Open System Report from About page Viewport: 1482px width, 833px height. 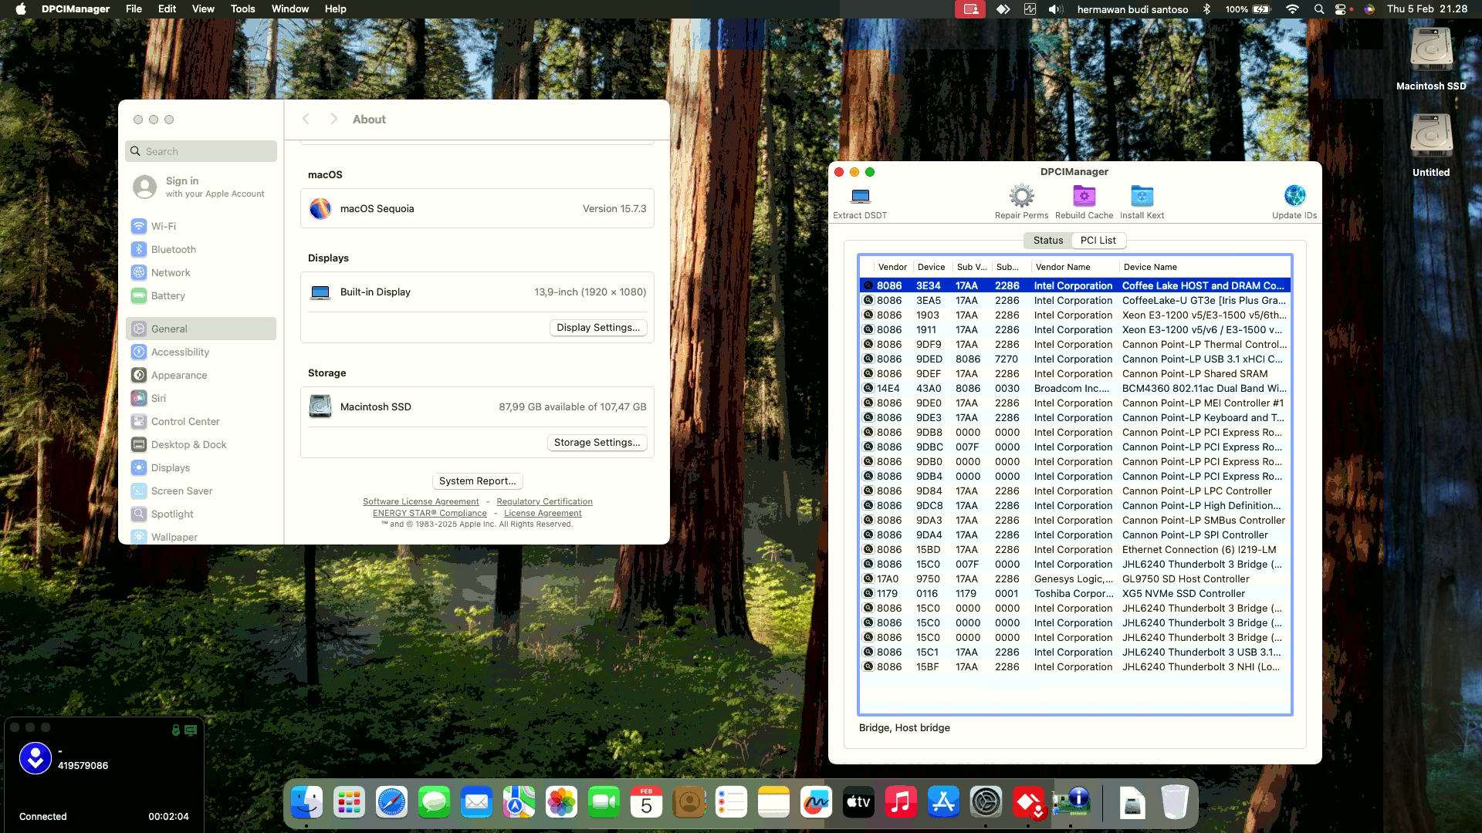click(x=477, y=481)
